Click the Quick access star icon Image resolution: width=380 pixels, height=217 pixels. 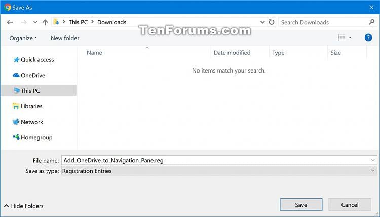[x=16, y=60]
